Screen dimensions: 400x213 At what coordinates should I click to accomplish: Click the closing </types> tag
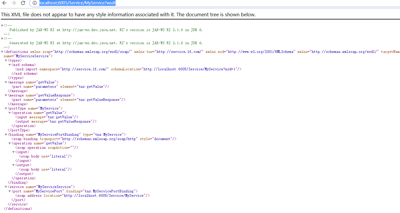tap(16, 78)
